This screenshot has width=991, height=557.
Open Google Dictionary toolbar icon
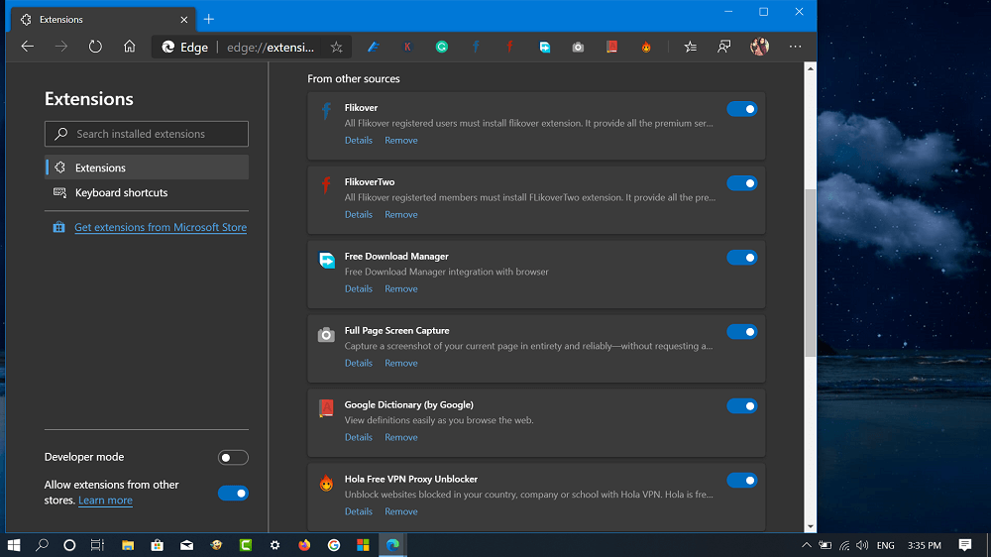(611, 47)
